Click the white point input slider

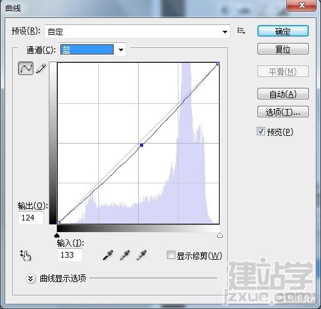(220, 235)
